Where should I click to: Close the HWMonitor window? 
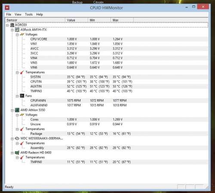point(203,6)
